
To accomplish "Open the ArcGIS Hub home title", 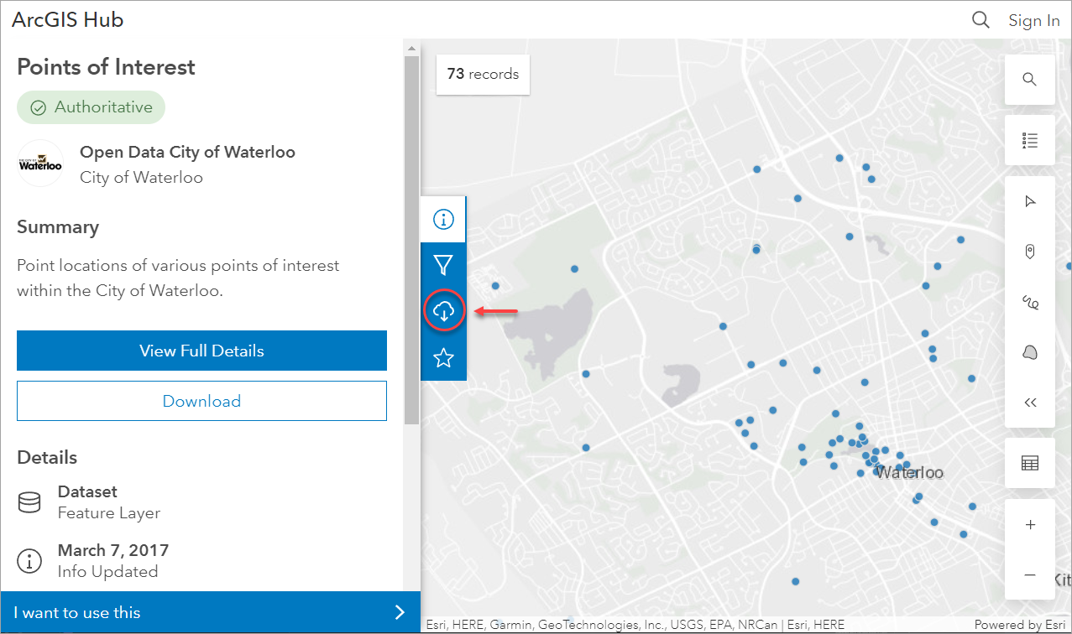I will click(x=67, y=20).
